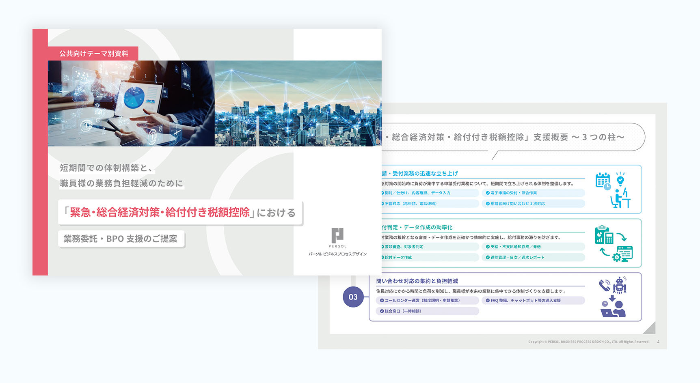This screenshot has height=383, width=700.
Task: Click the 電子申請の受付・照合作業 pill
Action: 533,193
